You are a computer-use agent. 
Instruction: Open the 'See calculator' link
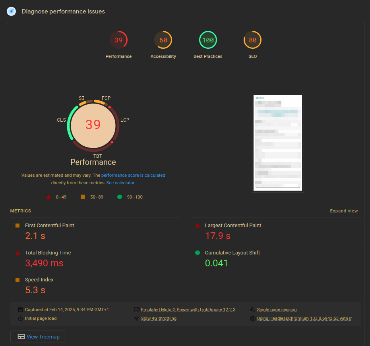pos(120,183)
